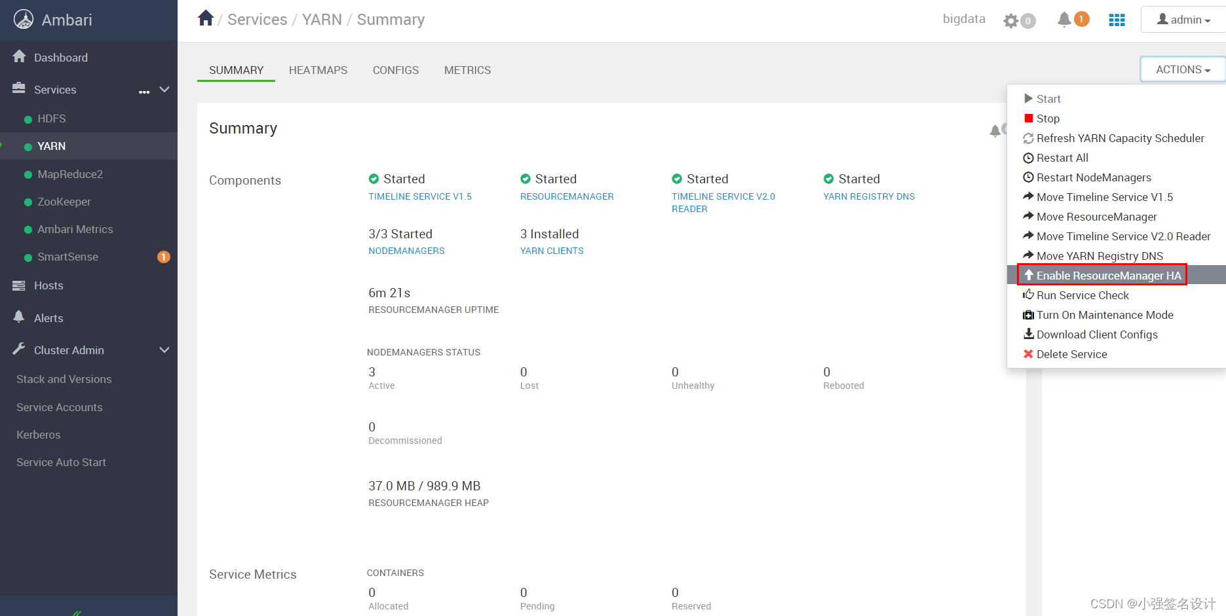Collapse the sidebar with double-chevron
Screen dimensions: 1226x616
point(77,613)
